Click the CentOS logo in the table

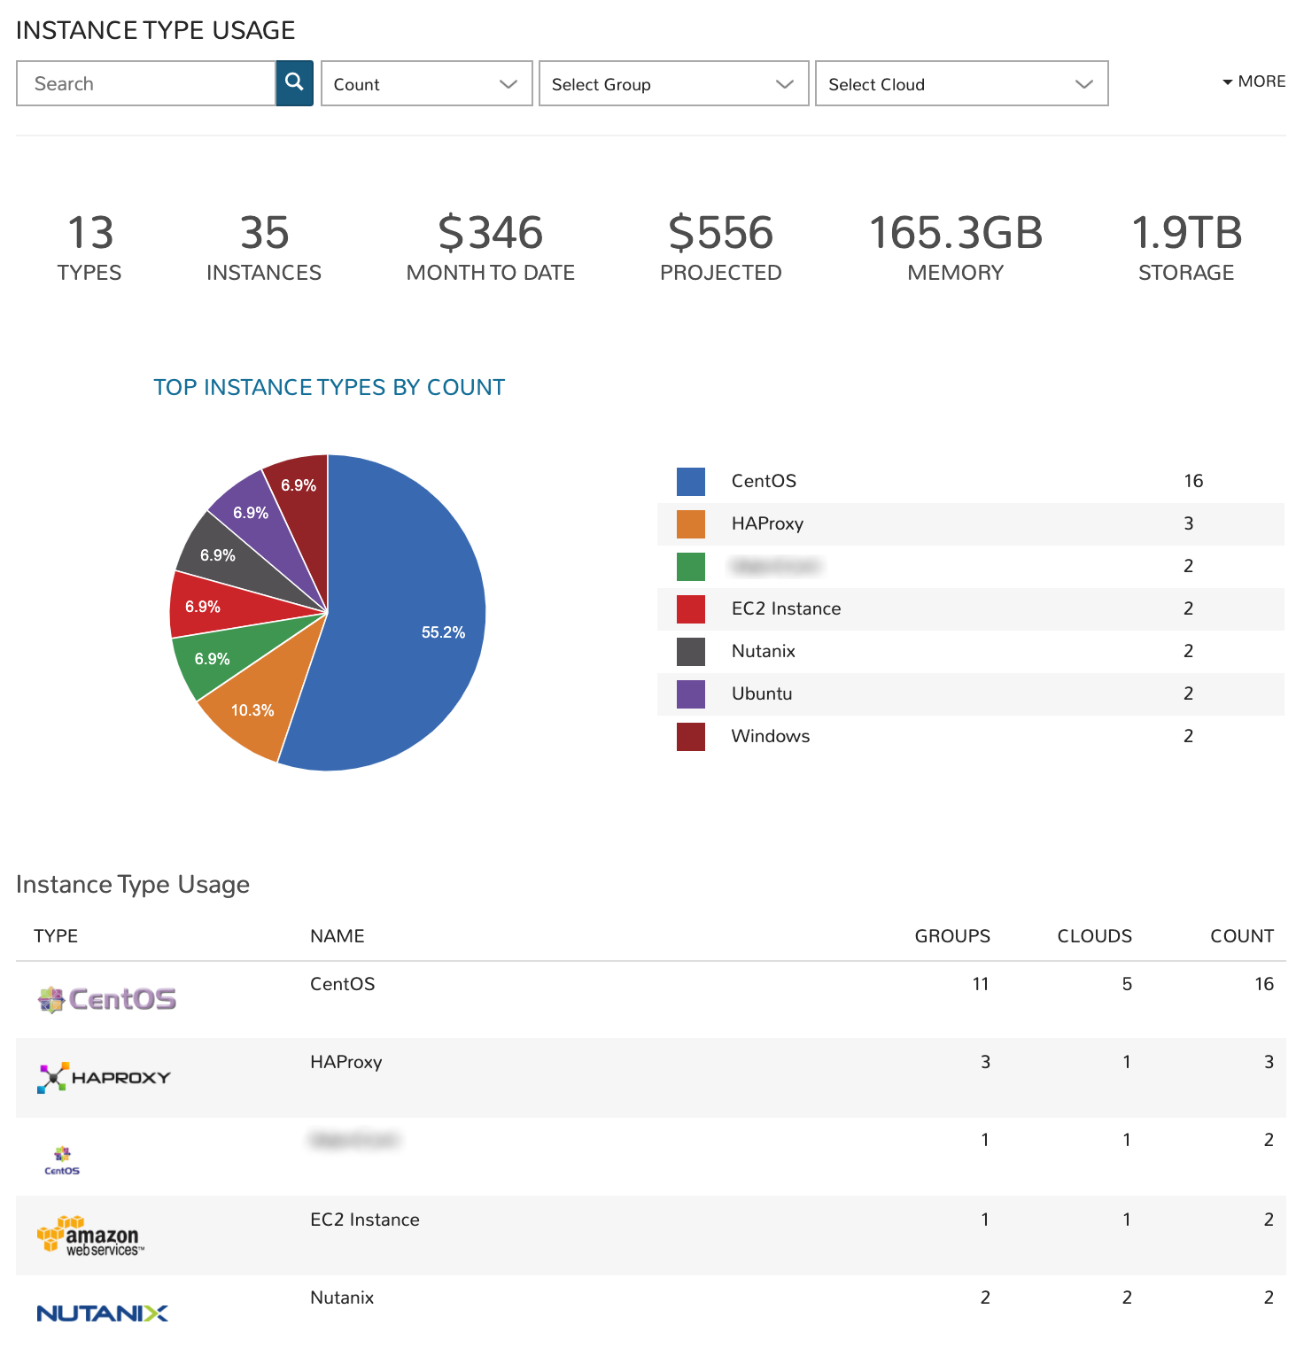coord(107,999)
